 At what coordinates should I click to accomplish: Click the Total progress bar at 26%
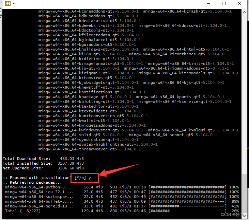187,211
